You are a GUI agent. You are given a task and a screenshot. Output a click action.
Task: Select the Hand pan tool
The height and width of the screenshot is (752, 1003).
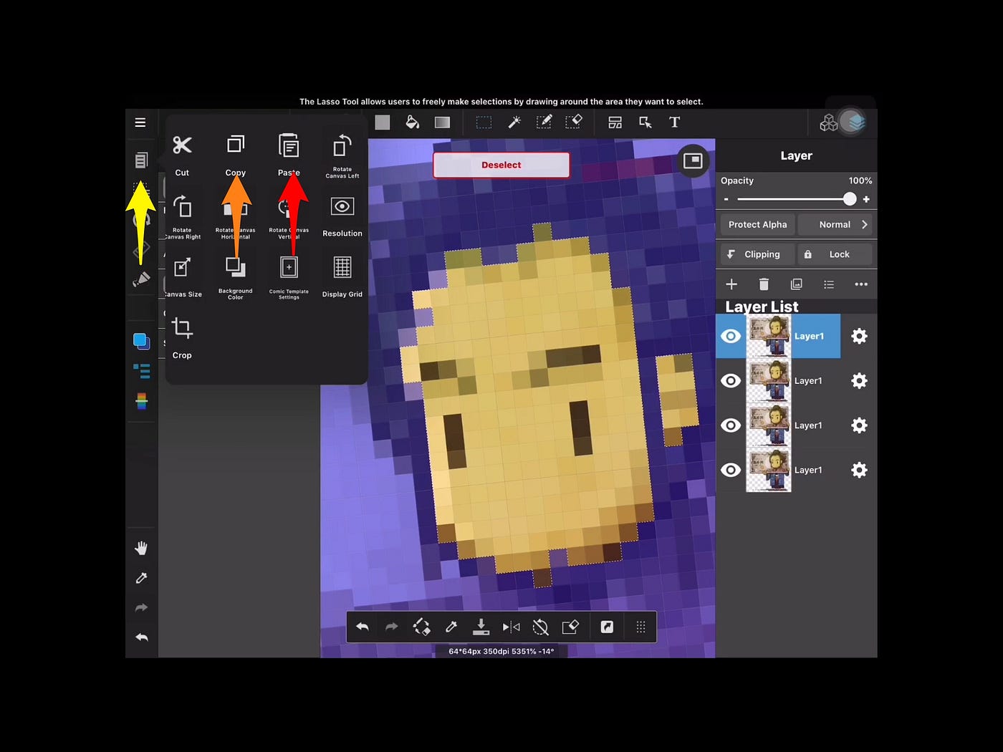(x=141, y=548)
